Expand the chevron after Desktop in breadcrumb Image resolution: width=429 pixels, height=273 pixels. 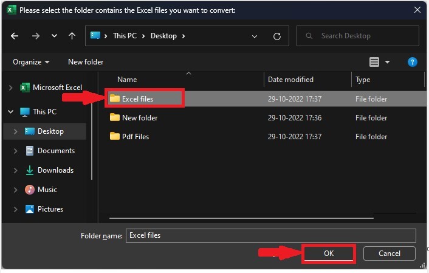point(184,36)
